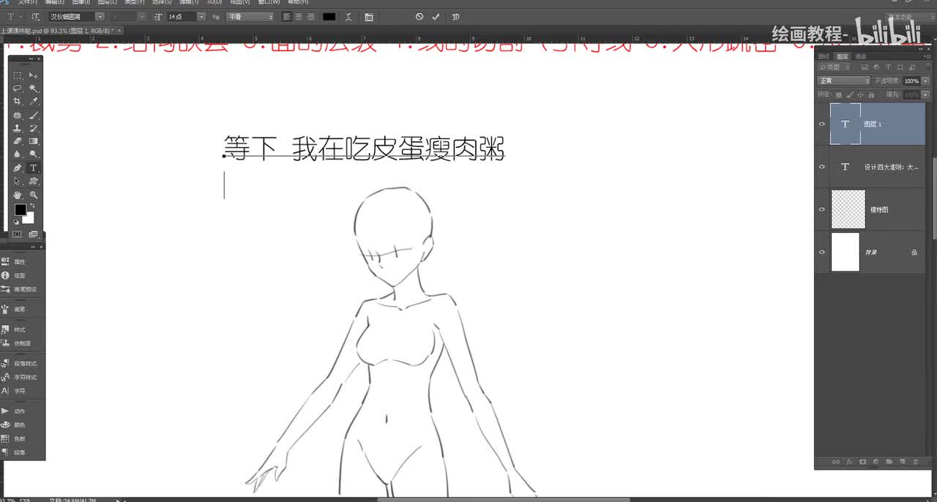Left align text
The height and width of the screenshot is (502, 937).
(286, 16)
